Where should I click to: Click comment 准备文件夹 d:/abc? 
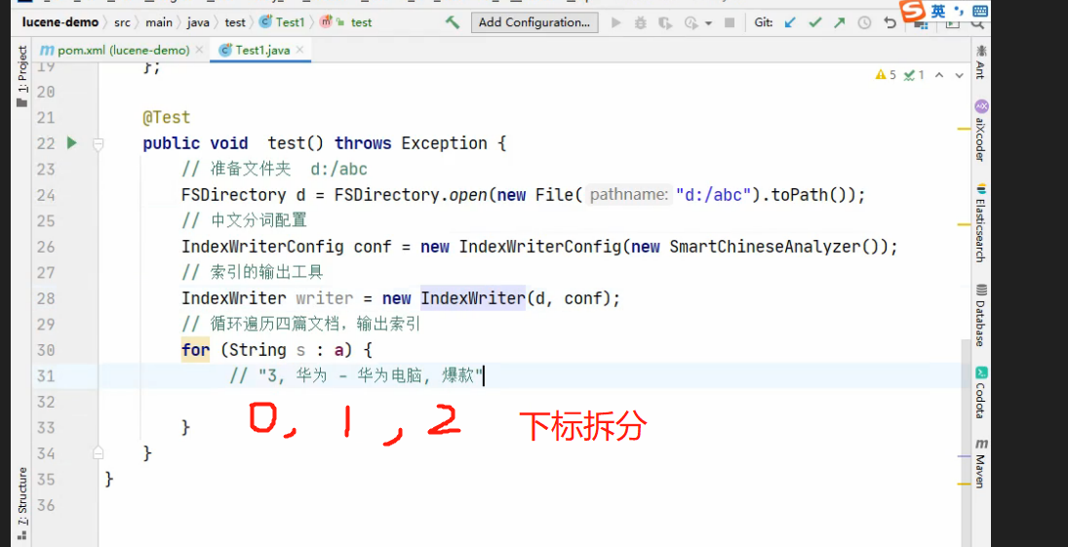(x=274, y=169)
